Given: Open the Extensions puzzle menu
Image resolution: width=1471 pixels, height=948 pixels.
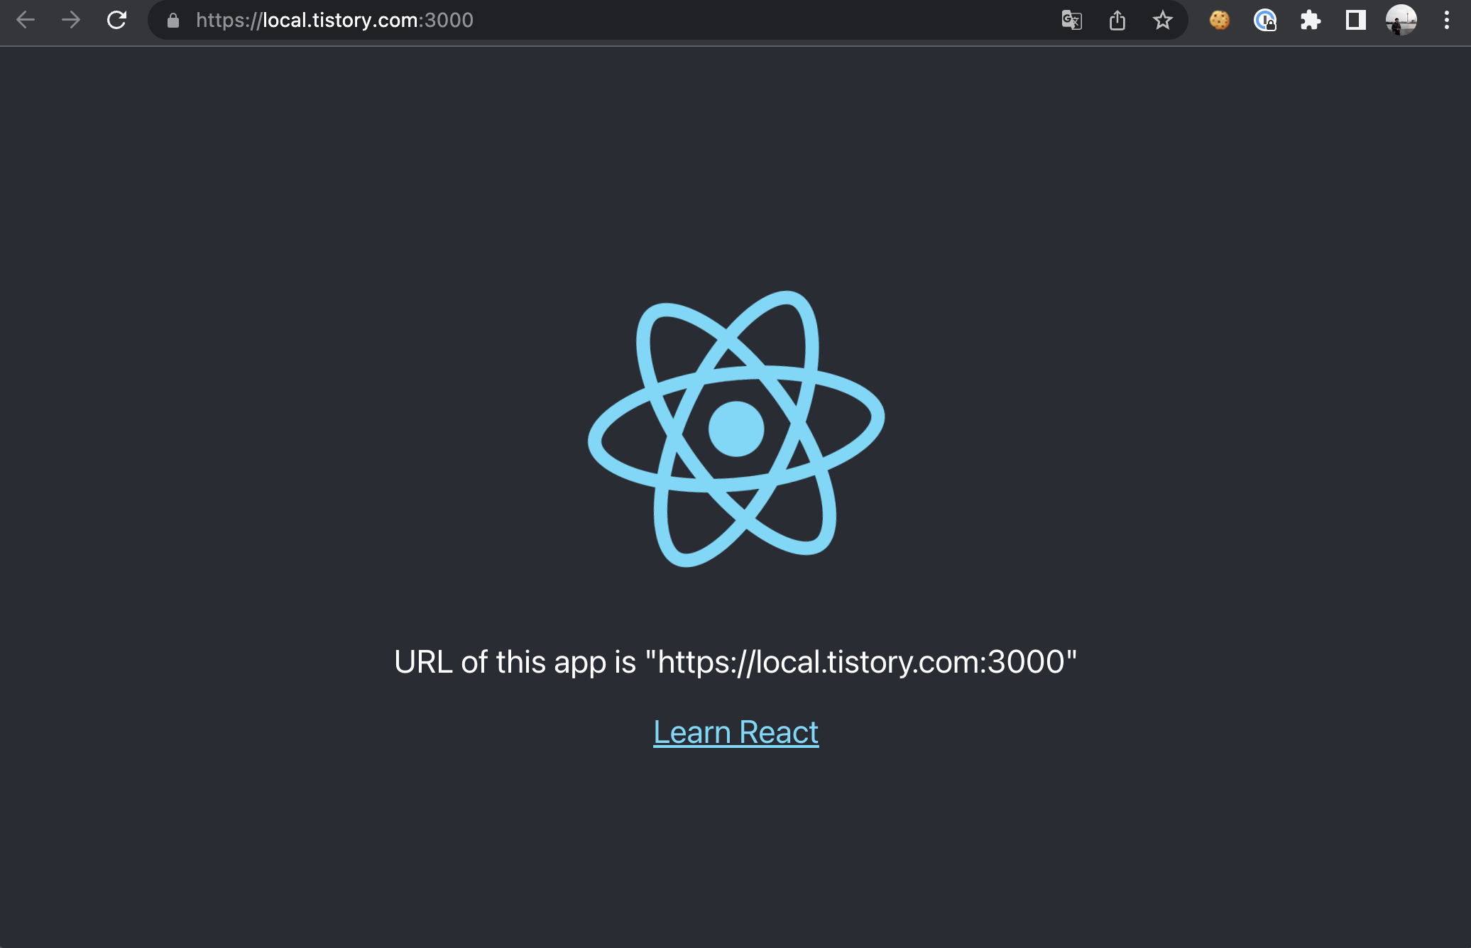Looking at the screenshot, I should (1311, 20).
